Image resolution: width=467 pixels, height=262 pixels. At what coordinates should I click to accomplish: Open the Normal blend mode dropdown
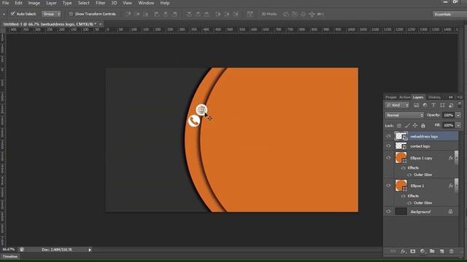point(404,115)
